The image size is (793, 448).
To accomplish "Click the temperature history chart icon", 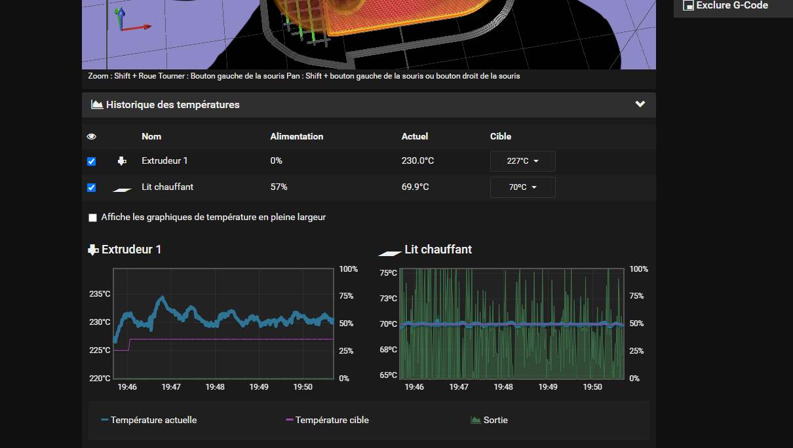I will [x=97, y=105].
